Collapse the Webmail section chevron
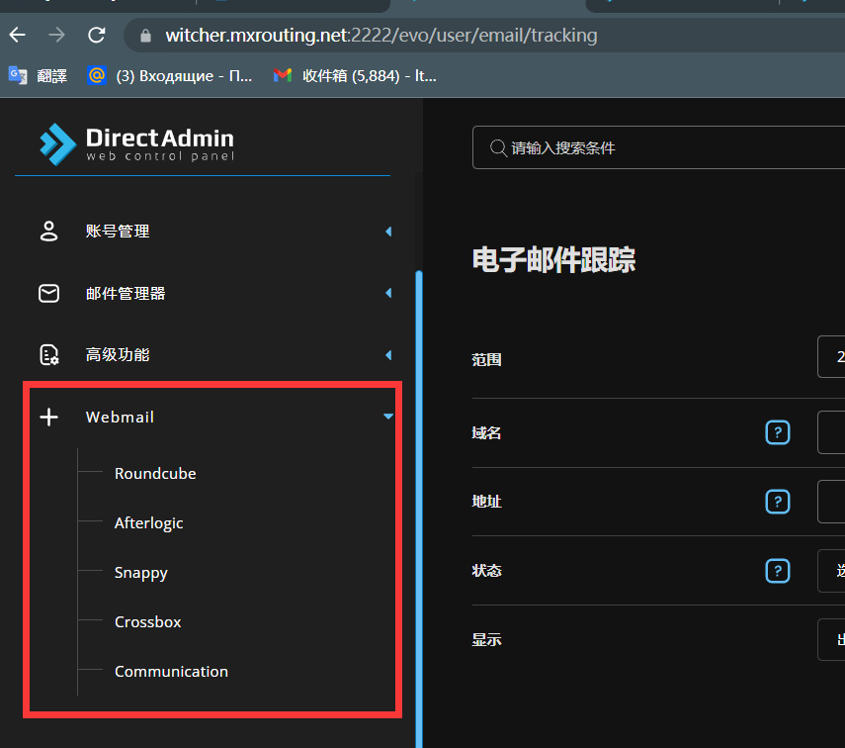845x748 pixels. point(387,417)
